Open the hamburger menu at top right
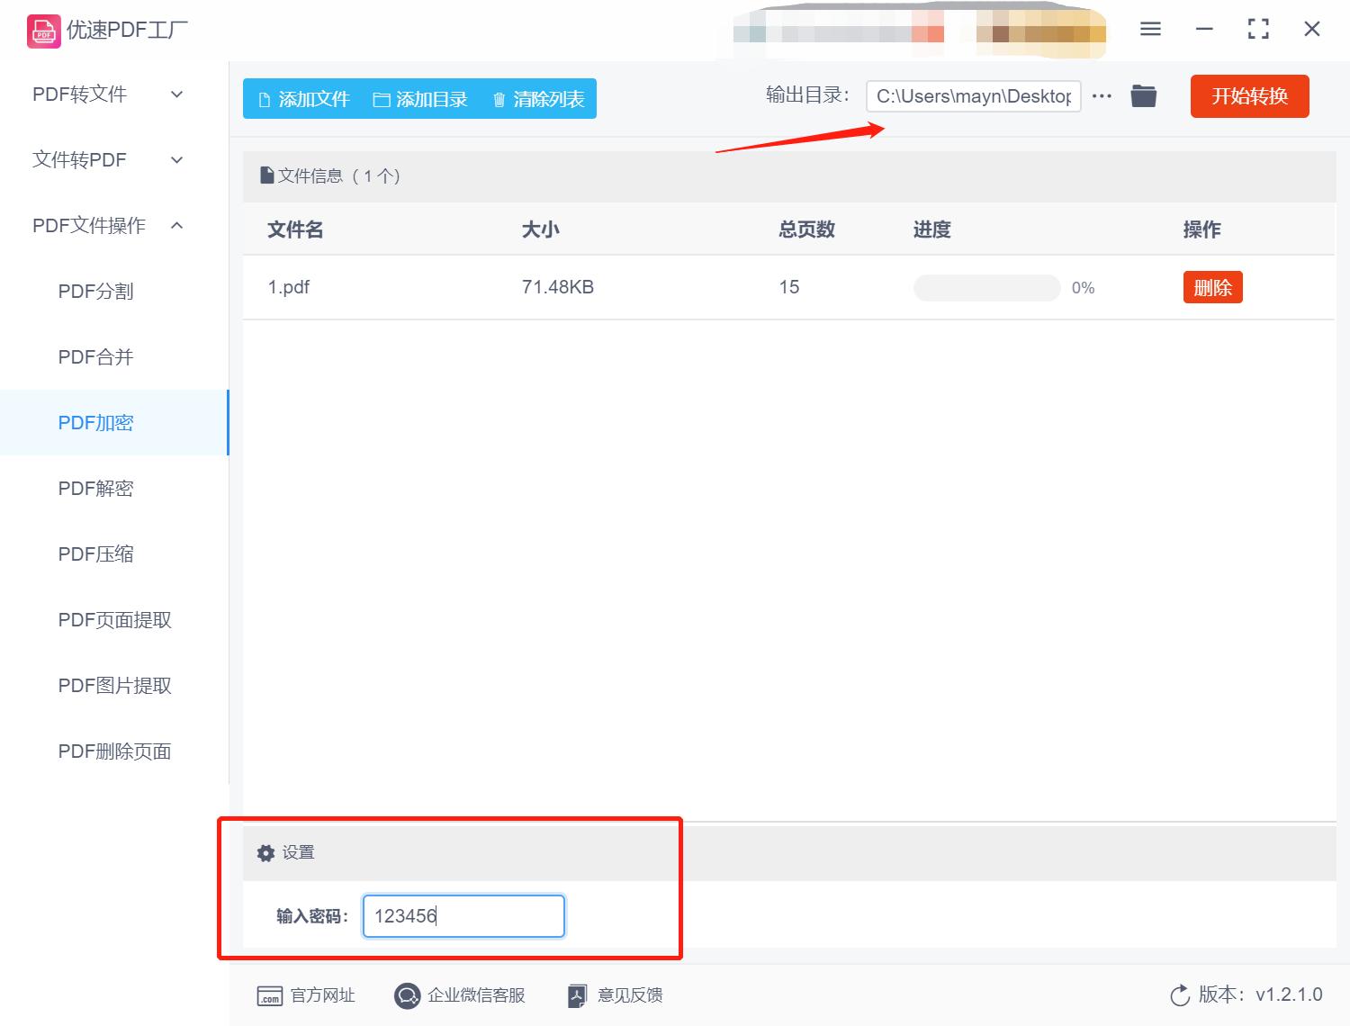The height and width of the screenshot is (1026, 1350). (x=1149, y=29)
